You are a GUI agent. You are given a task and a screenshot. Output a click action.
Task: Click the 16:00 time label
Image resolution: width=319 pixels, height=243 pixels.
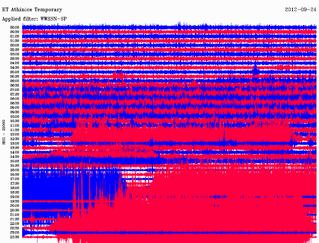click(x=15, y=170)
